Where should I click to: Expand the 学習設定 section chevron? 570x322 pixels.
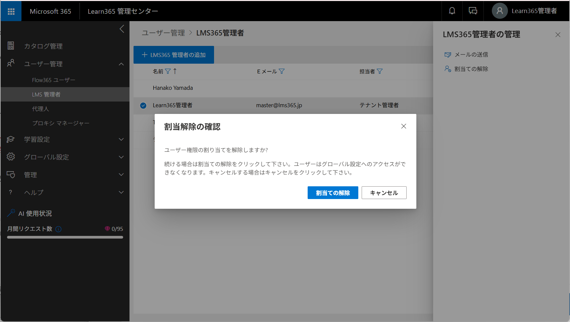[x=121, y=139]
